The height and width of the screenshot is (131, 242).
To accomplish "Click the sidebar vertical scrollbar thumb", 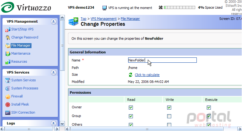I will pos(62,45).
